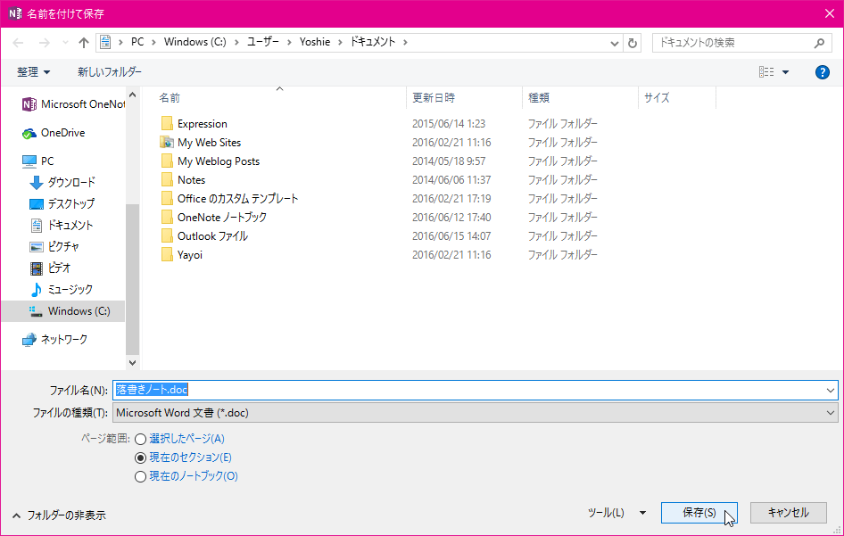Screen dimensions: 844x536
Task: Click Yoshie in the address breadcrumb
Action: tap(315, 42)
